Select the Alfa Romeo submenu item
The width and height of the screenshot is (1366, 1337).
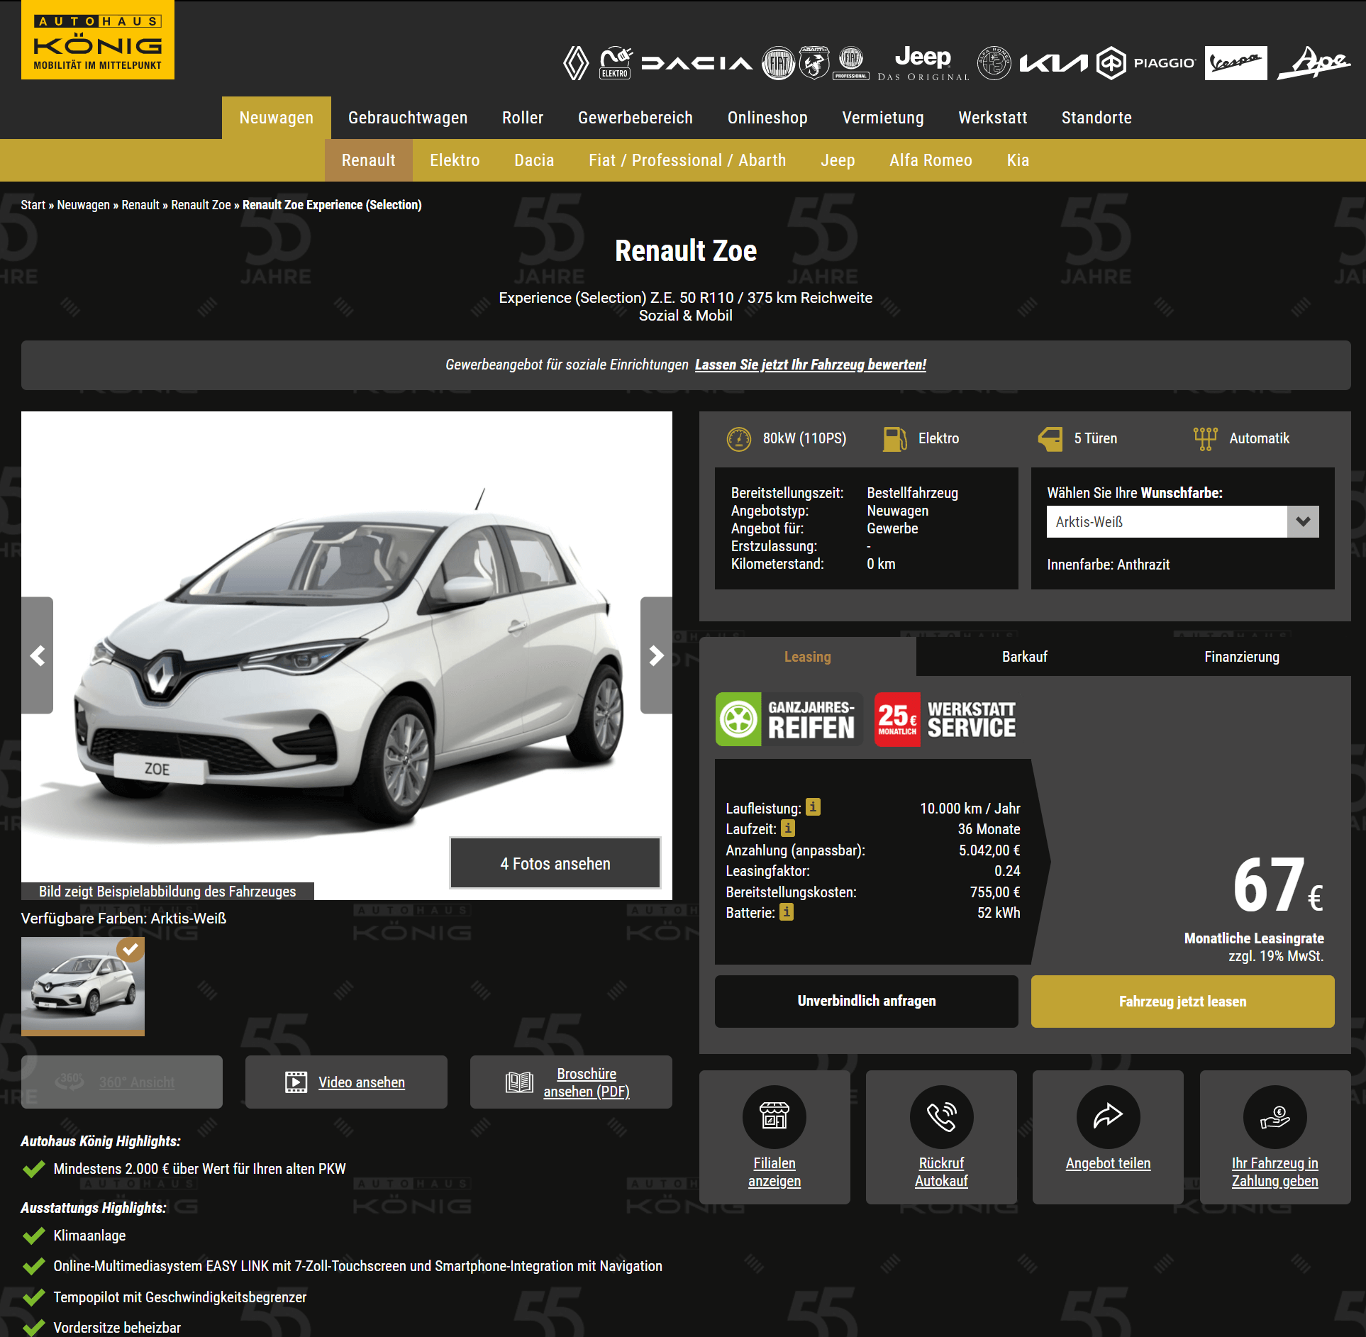[931, 160]
